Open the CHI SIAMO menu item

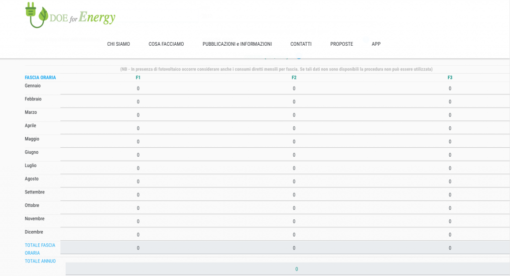[x=119, y=44]
